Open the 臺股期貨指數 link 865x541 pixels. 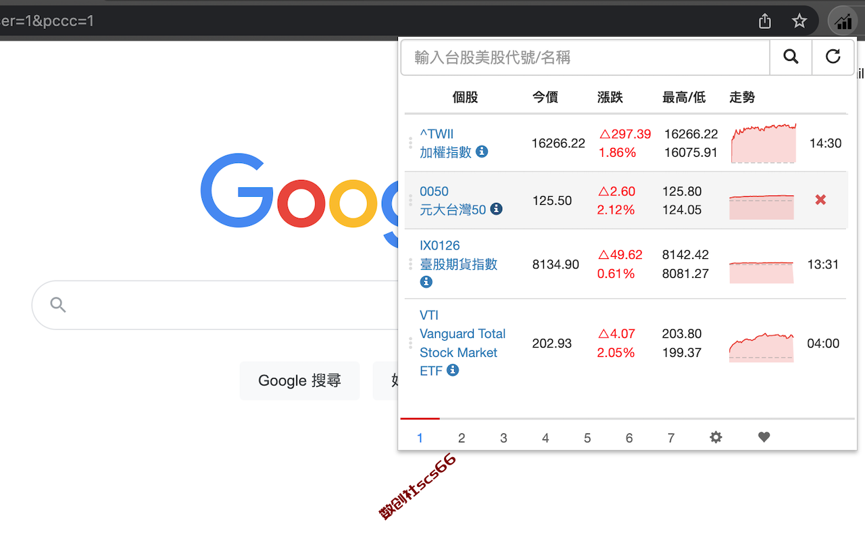pos(458,264)
